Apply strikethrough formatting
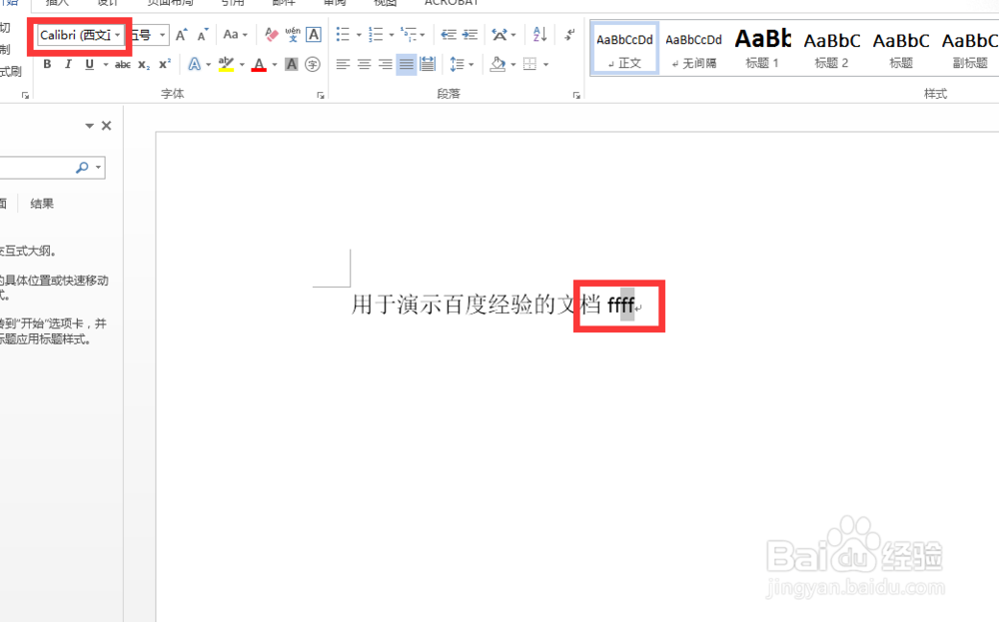 coord(125,63)
